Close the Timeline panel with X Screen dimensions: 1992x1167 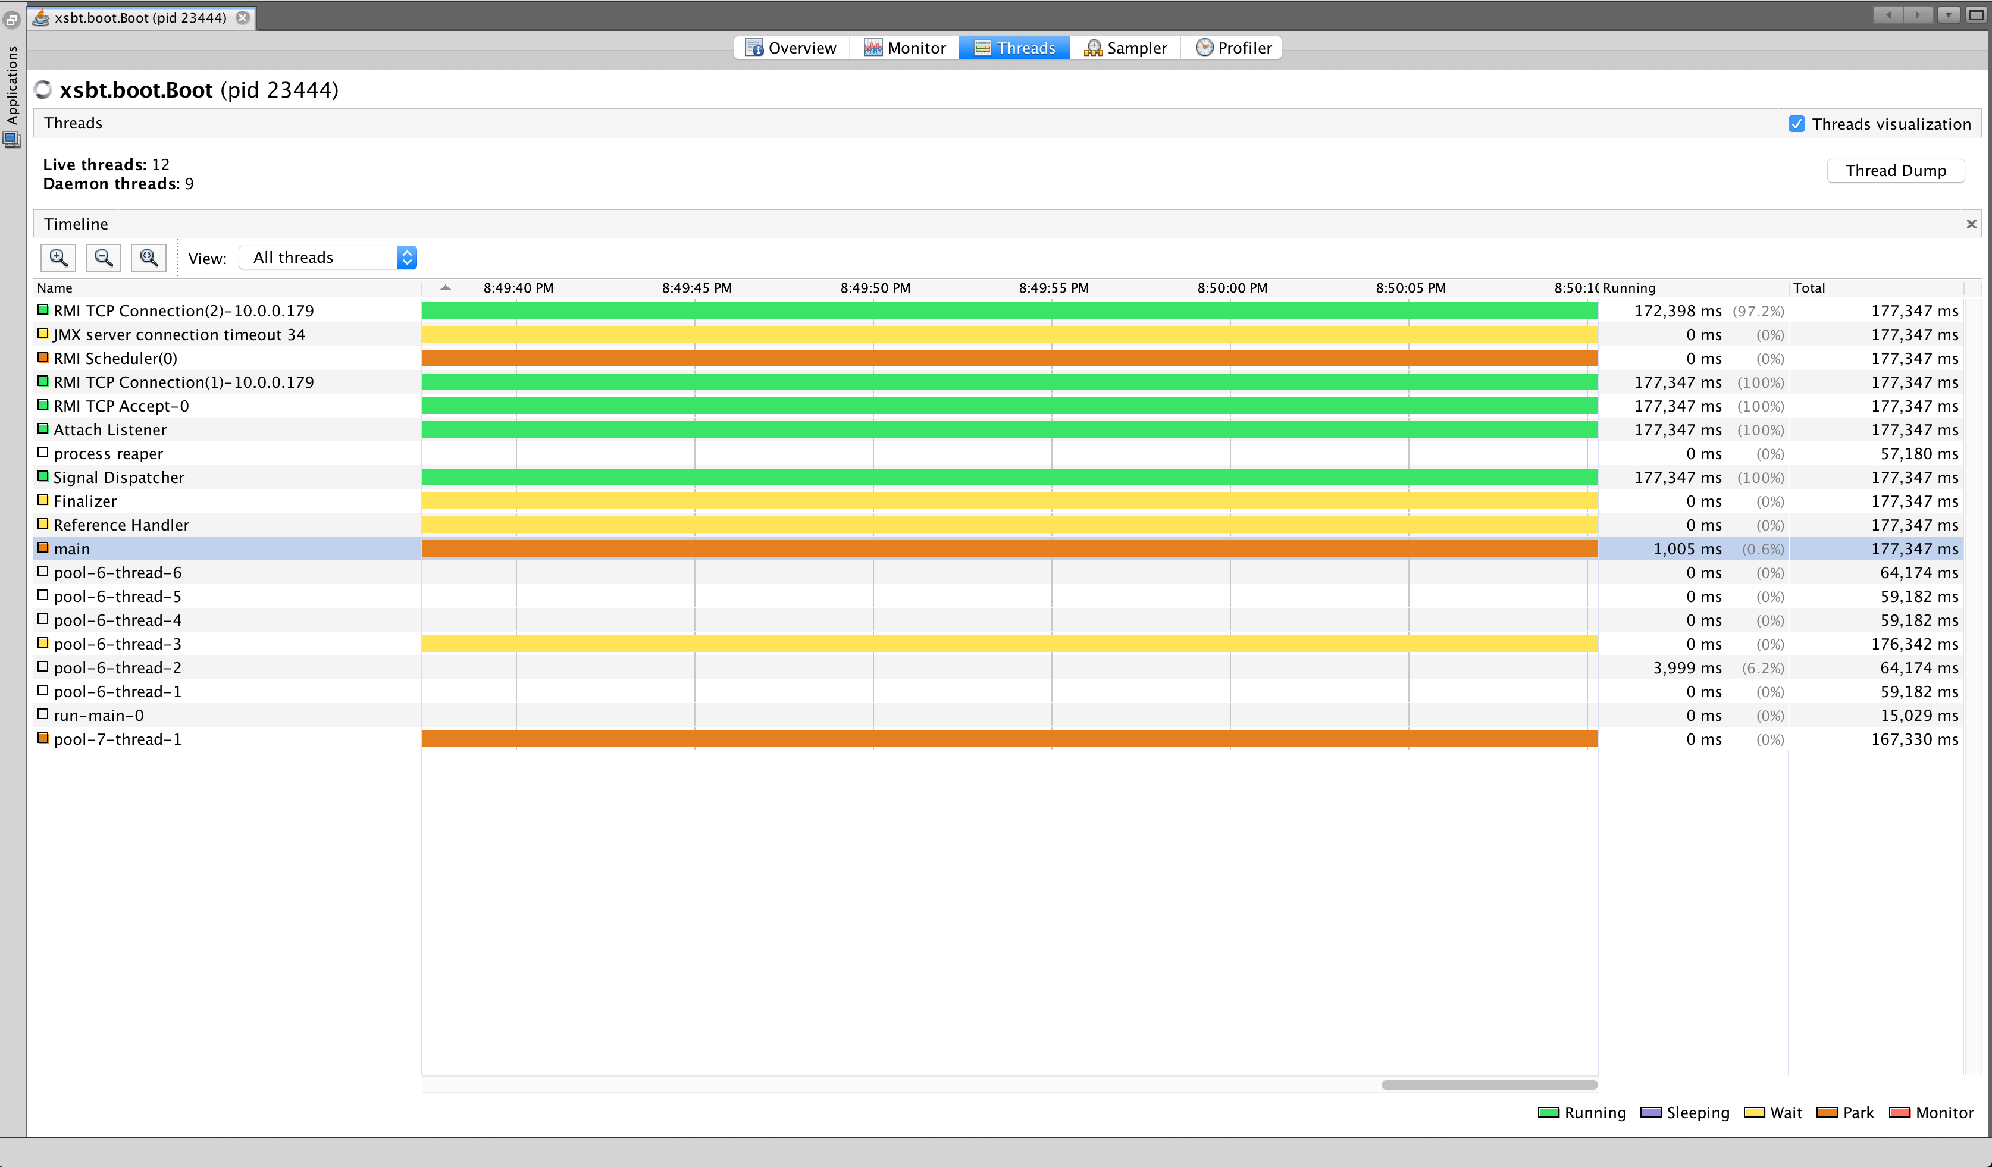[1971, 224]
